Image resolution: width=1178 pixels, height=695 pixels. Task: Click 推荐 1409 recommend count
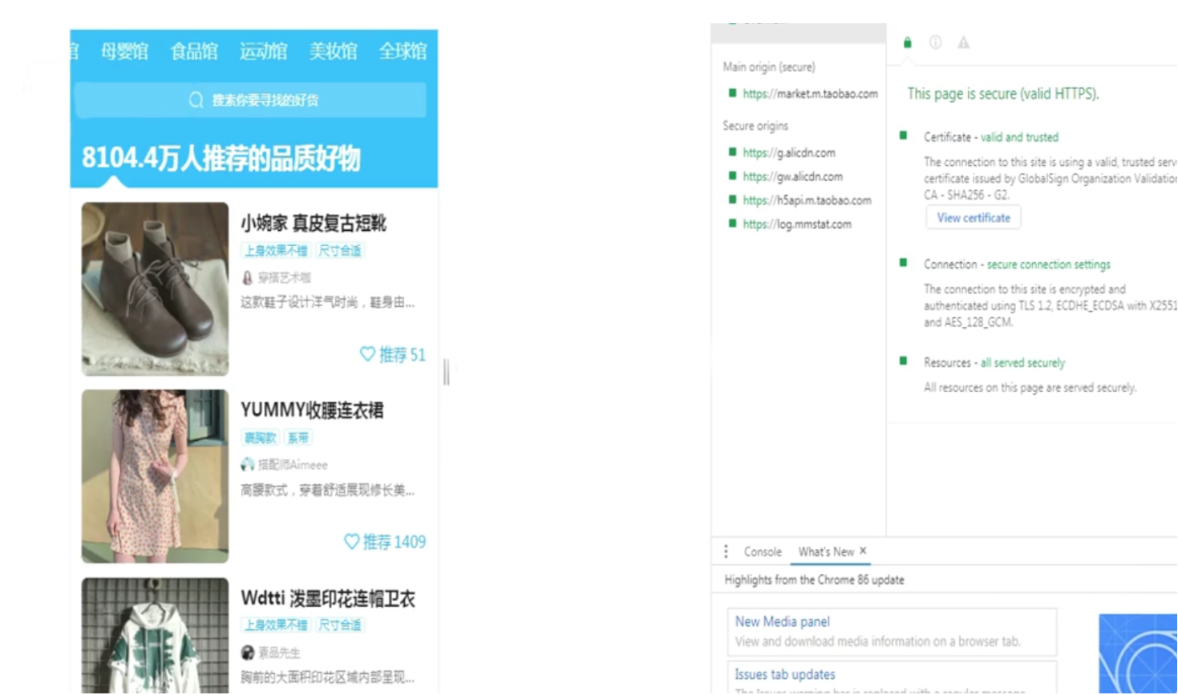pyautogui.click(x=394, y=542)
